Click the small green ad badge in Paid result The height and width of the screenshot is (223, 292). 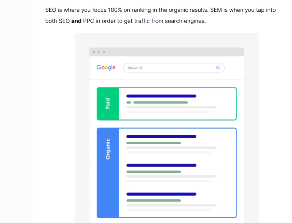point(128,103)
